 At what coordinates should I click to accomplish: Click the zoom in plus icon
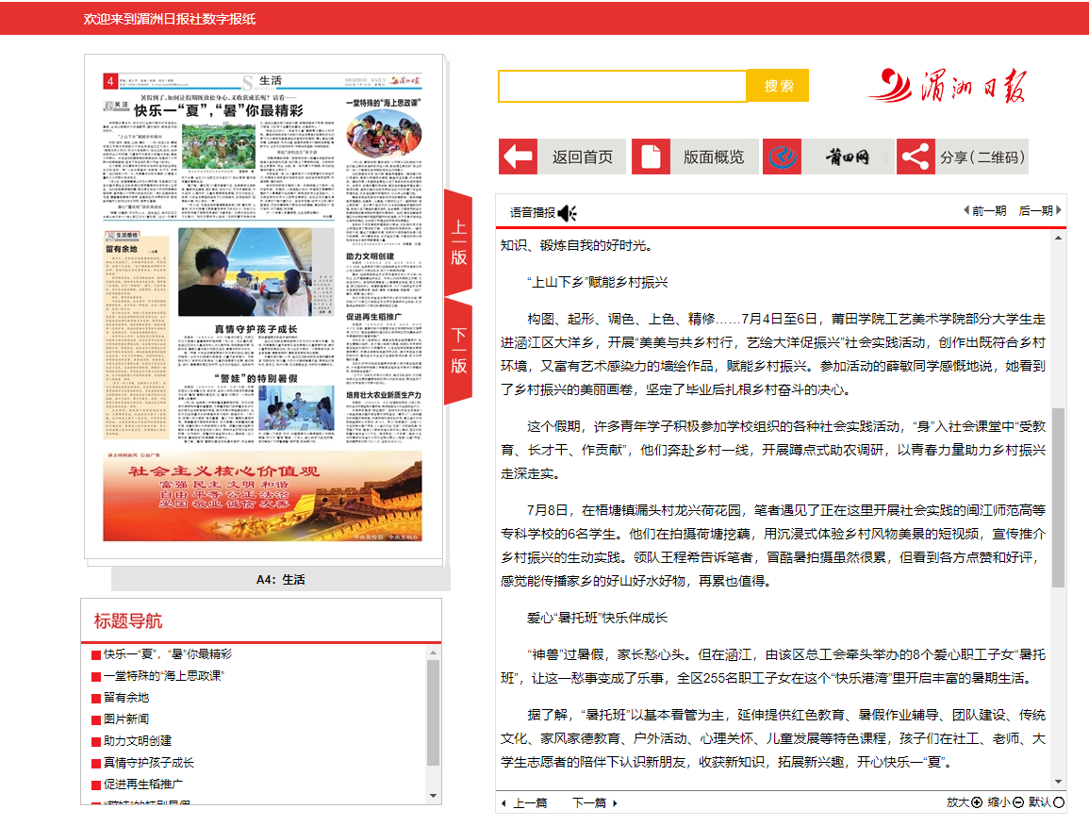pyautogui.click(x=977, y=802)
